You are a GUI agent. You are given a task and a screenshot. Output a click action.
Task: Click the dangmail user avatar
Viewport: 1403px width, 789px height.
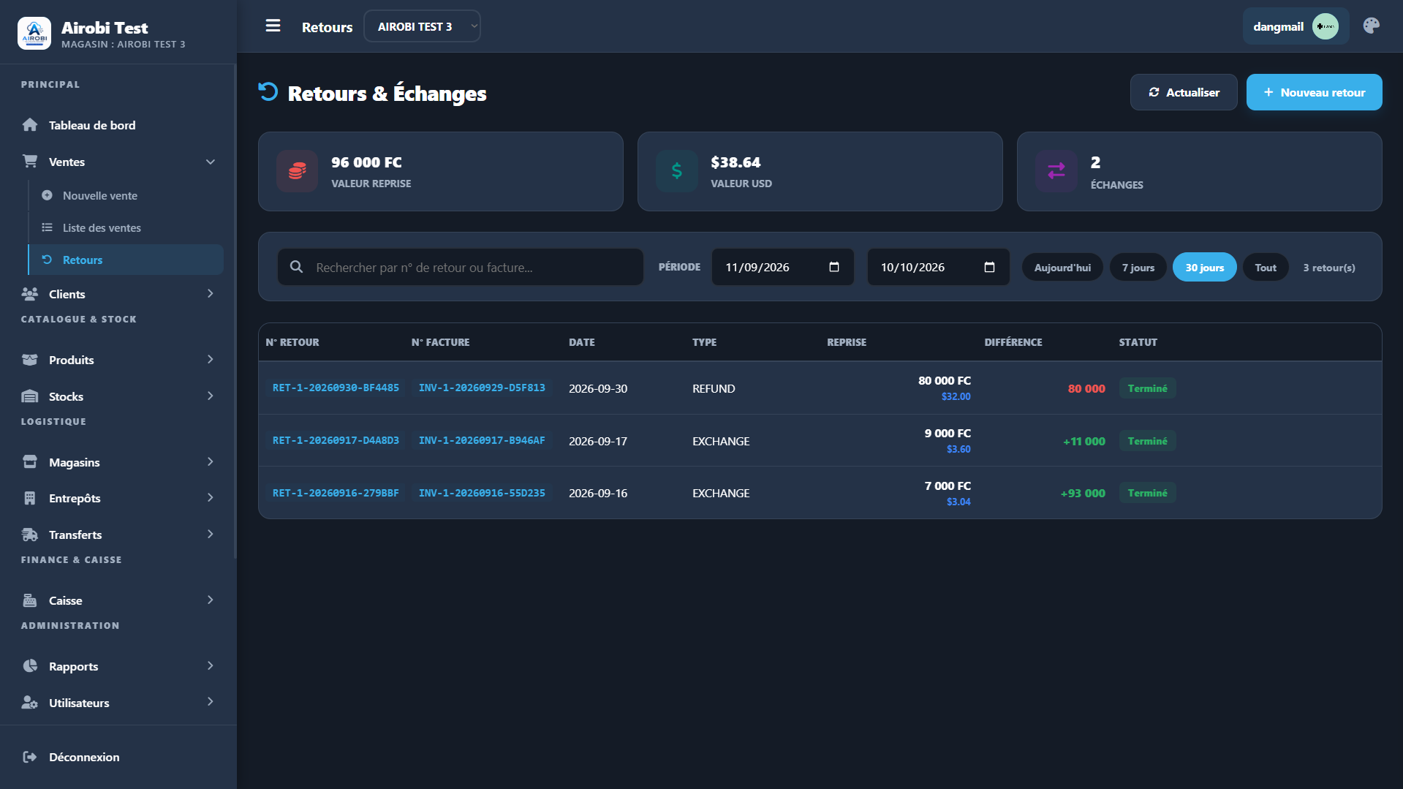click(x=1325, y=26)
